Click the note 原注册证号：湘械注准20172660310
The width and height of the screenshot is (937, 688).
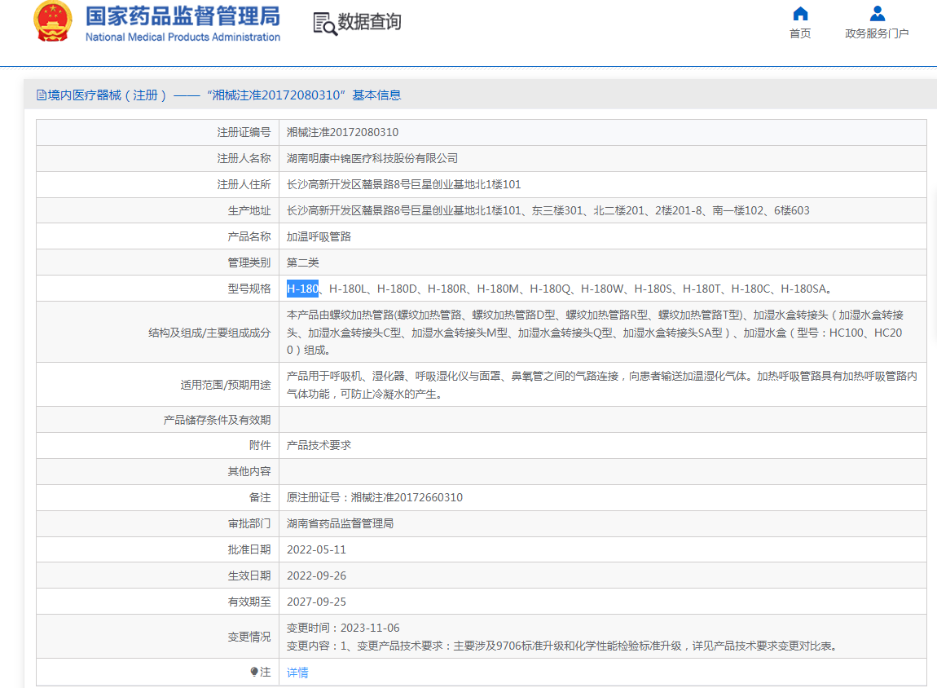pyautogui.click(x=375, y=497)
